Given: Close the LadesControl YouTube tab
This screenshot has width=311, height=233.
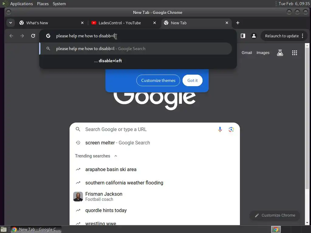Looking at the screenshot, I should [155, 23].
